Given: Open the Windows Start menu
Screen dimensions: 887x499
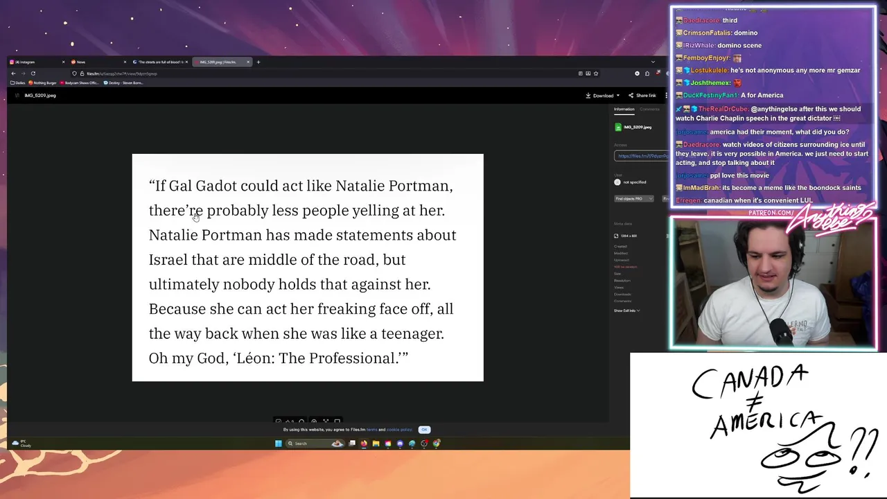Looking at the screenshot, I should point(279,444).
